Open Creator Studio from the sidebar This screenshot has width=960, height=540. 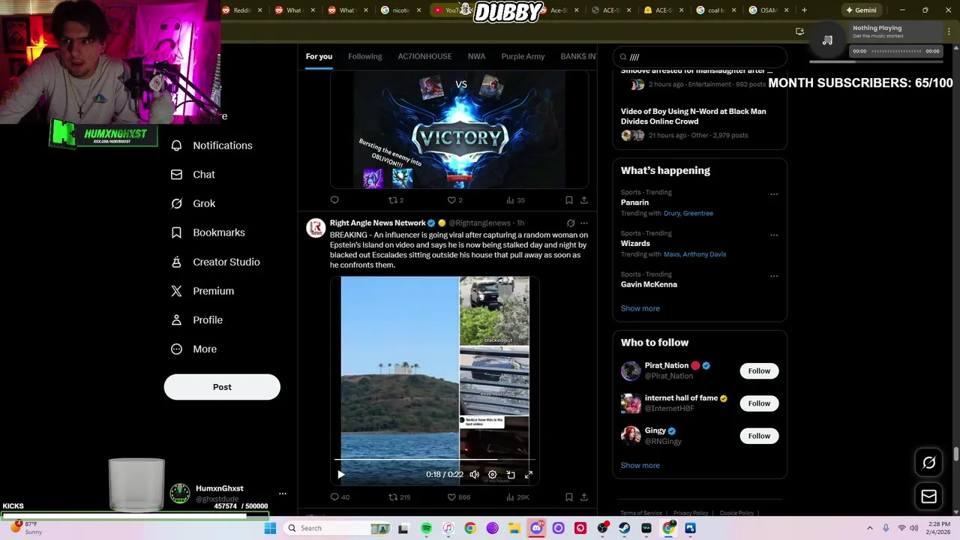(x=215, y=262)
